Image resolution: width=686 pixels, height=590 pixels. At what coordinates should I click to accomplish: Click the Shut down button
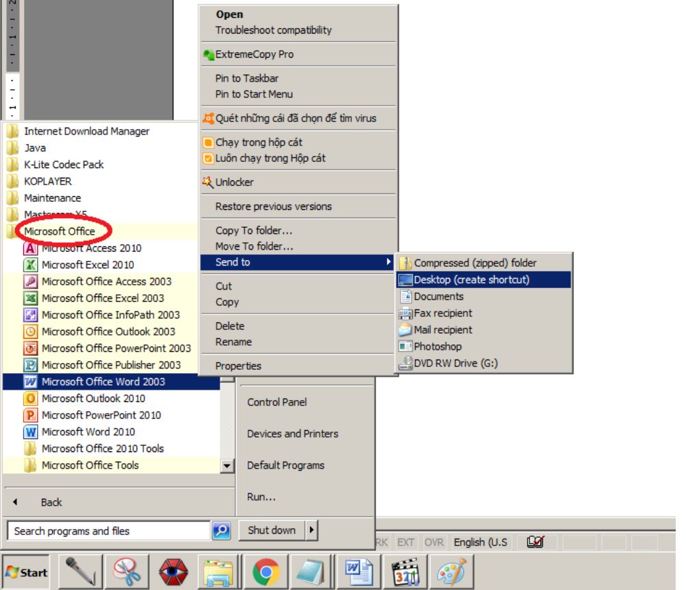(272, 530)
